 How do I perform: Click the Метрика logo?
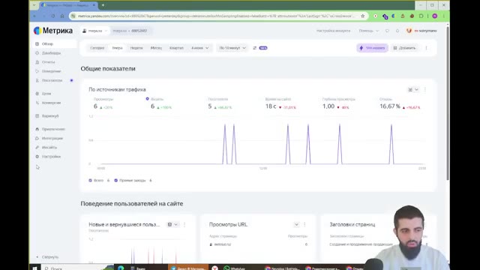point(53,31)
